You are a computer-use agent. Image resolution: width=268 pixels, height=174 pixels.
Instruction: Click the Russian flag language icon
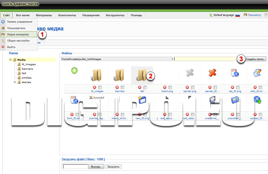point(238,15)
